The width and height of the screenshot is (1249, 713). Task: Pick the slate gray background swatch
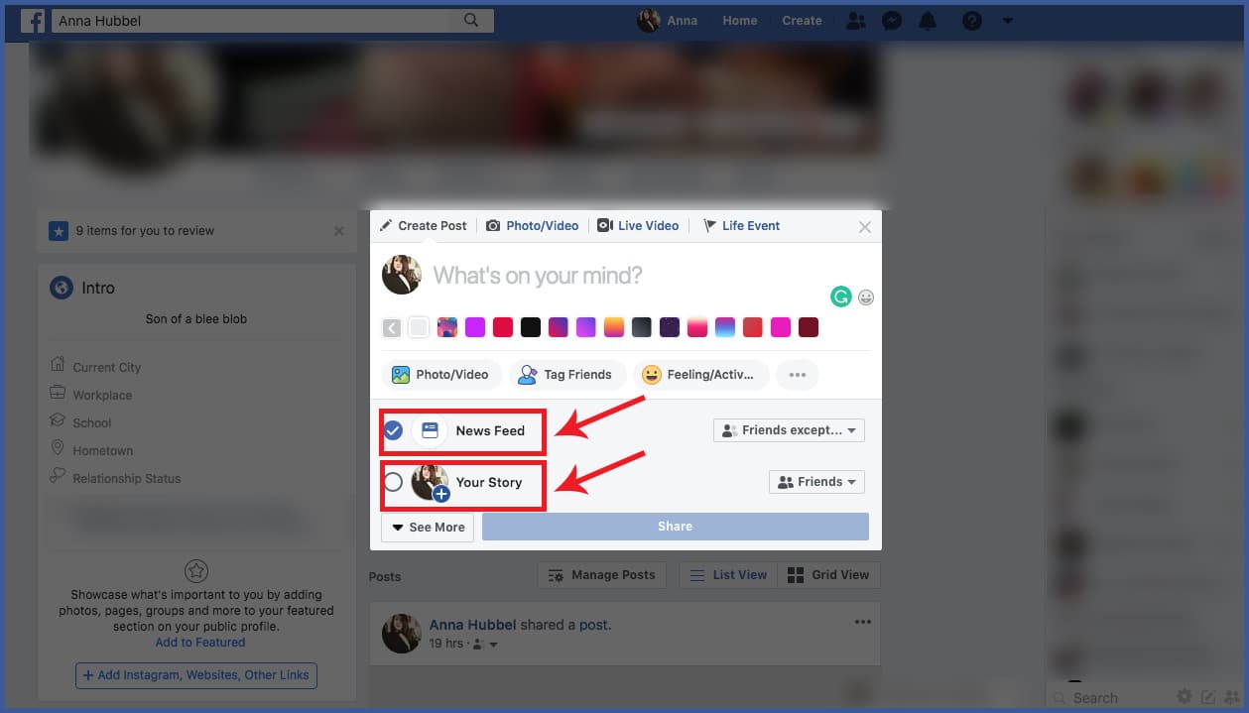pyautogui.click(x=642, y=327)
